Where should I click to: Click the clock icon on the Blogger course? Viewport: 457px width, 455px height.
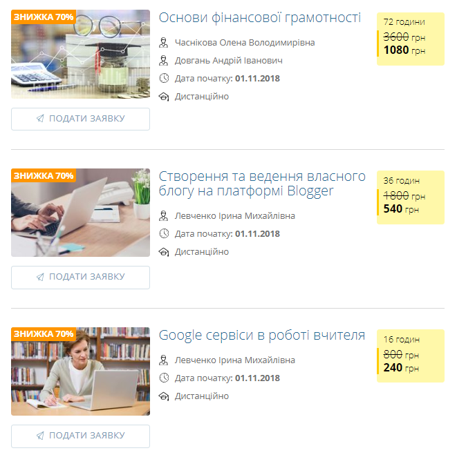pyautogui.click(x=164, y=234)
